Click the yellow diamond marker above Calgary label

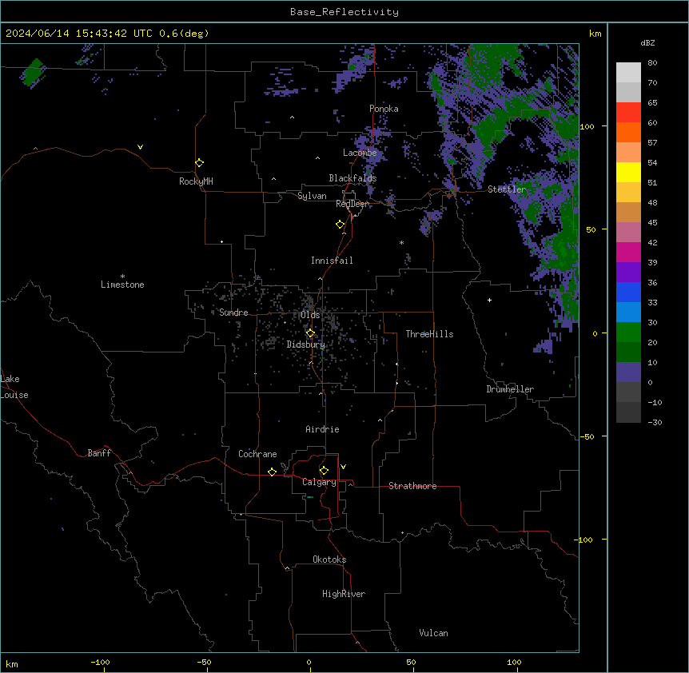[x=324, y=471]
